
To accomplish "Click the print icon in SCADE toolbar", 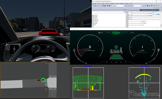I will point(105,6).
